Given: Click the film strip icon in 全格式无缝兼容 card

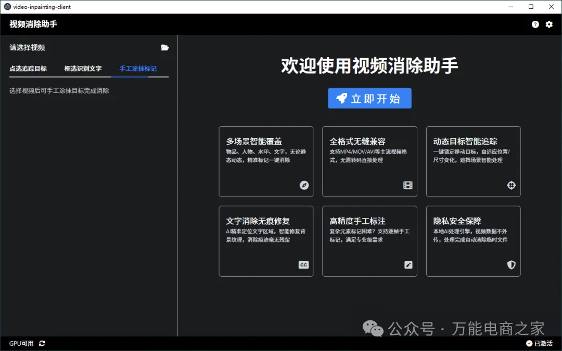Looking at the screenshot, I should [x=408, y=185].
